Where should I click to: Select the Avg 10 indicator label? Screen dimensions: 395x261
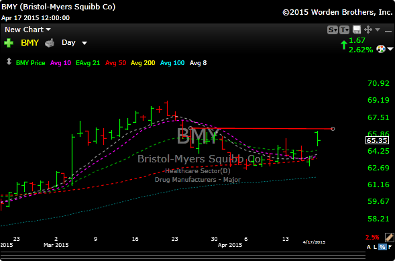coord(60,63)
